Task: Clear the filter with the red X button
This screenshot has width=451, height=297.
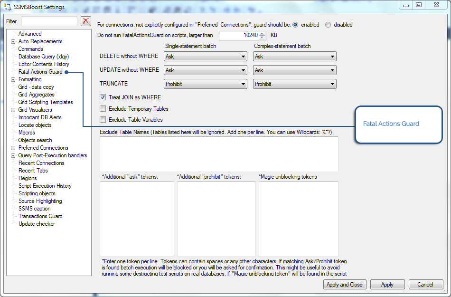Action: 86,21
